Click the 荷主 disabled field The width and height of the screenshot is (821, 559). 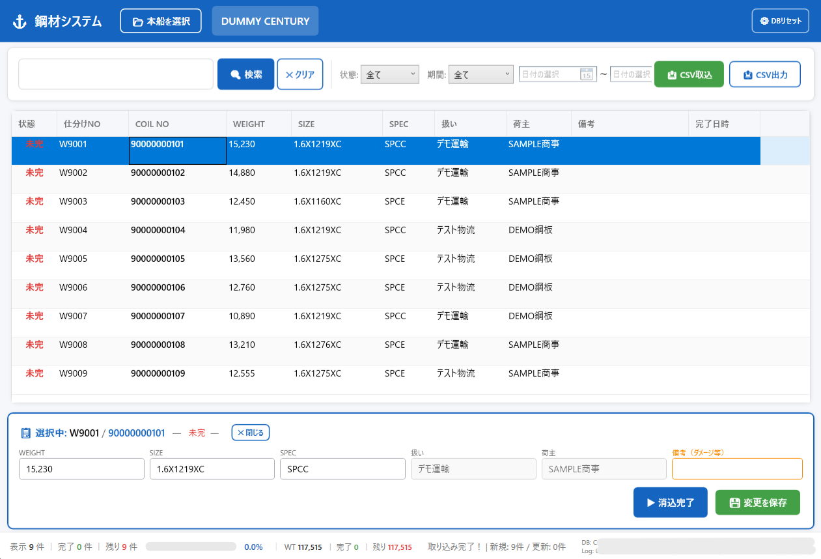[604, 468]
